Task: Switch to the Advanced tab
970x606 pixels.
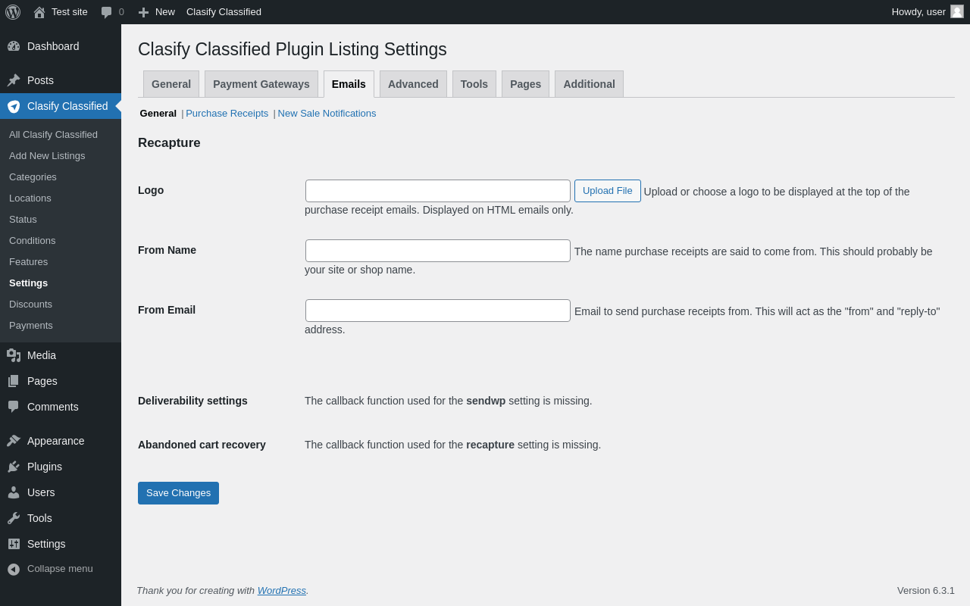Action: pos(413,84)
